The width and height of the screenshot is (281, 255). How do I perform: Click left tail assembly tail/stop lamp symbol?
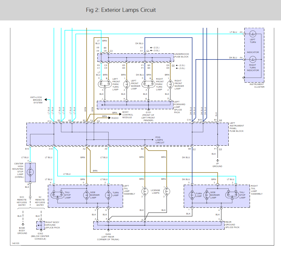point(58,195)
